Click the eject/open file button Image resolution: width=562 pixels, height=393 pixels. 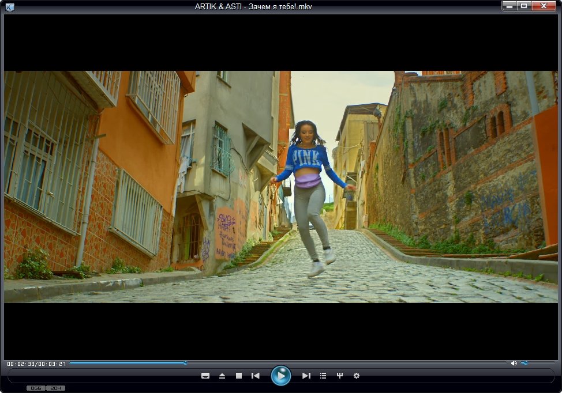pyautogui.click(x=222, y=376)
